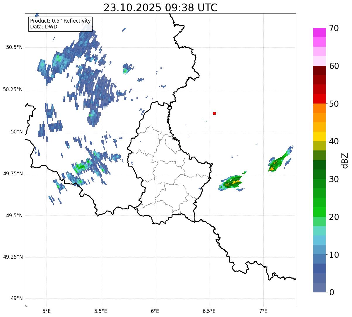The width and height of the screenshot is (352, 317).
Task: Click the Data: DWD label
Action: (x=44, y=27)
